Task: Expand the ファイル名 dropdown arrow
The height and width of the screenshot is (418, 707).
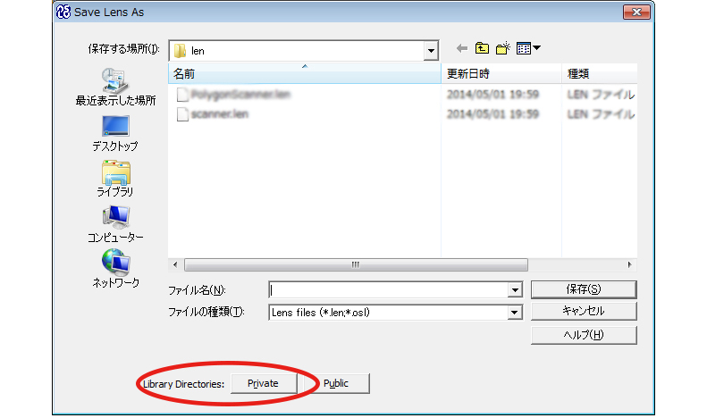Action: (x=515, y=290)
